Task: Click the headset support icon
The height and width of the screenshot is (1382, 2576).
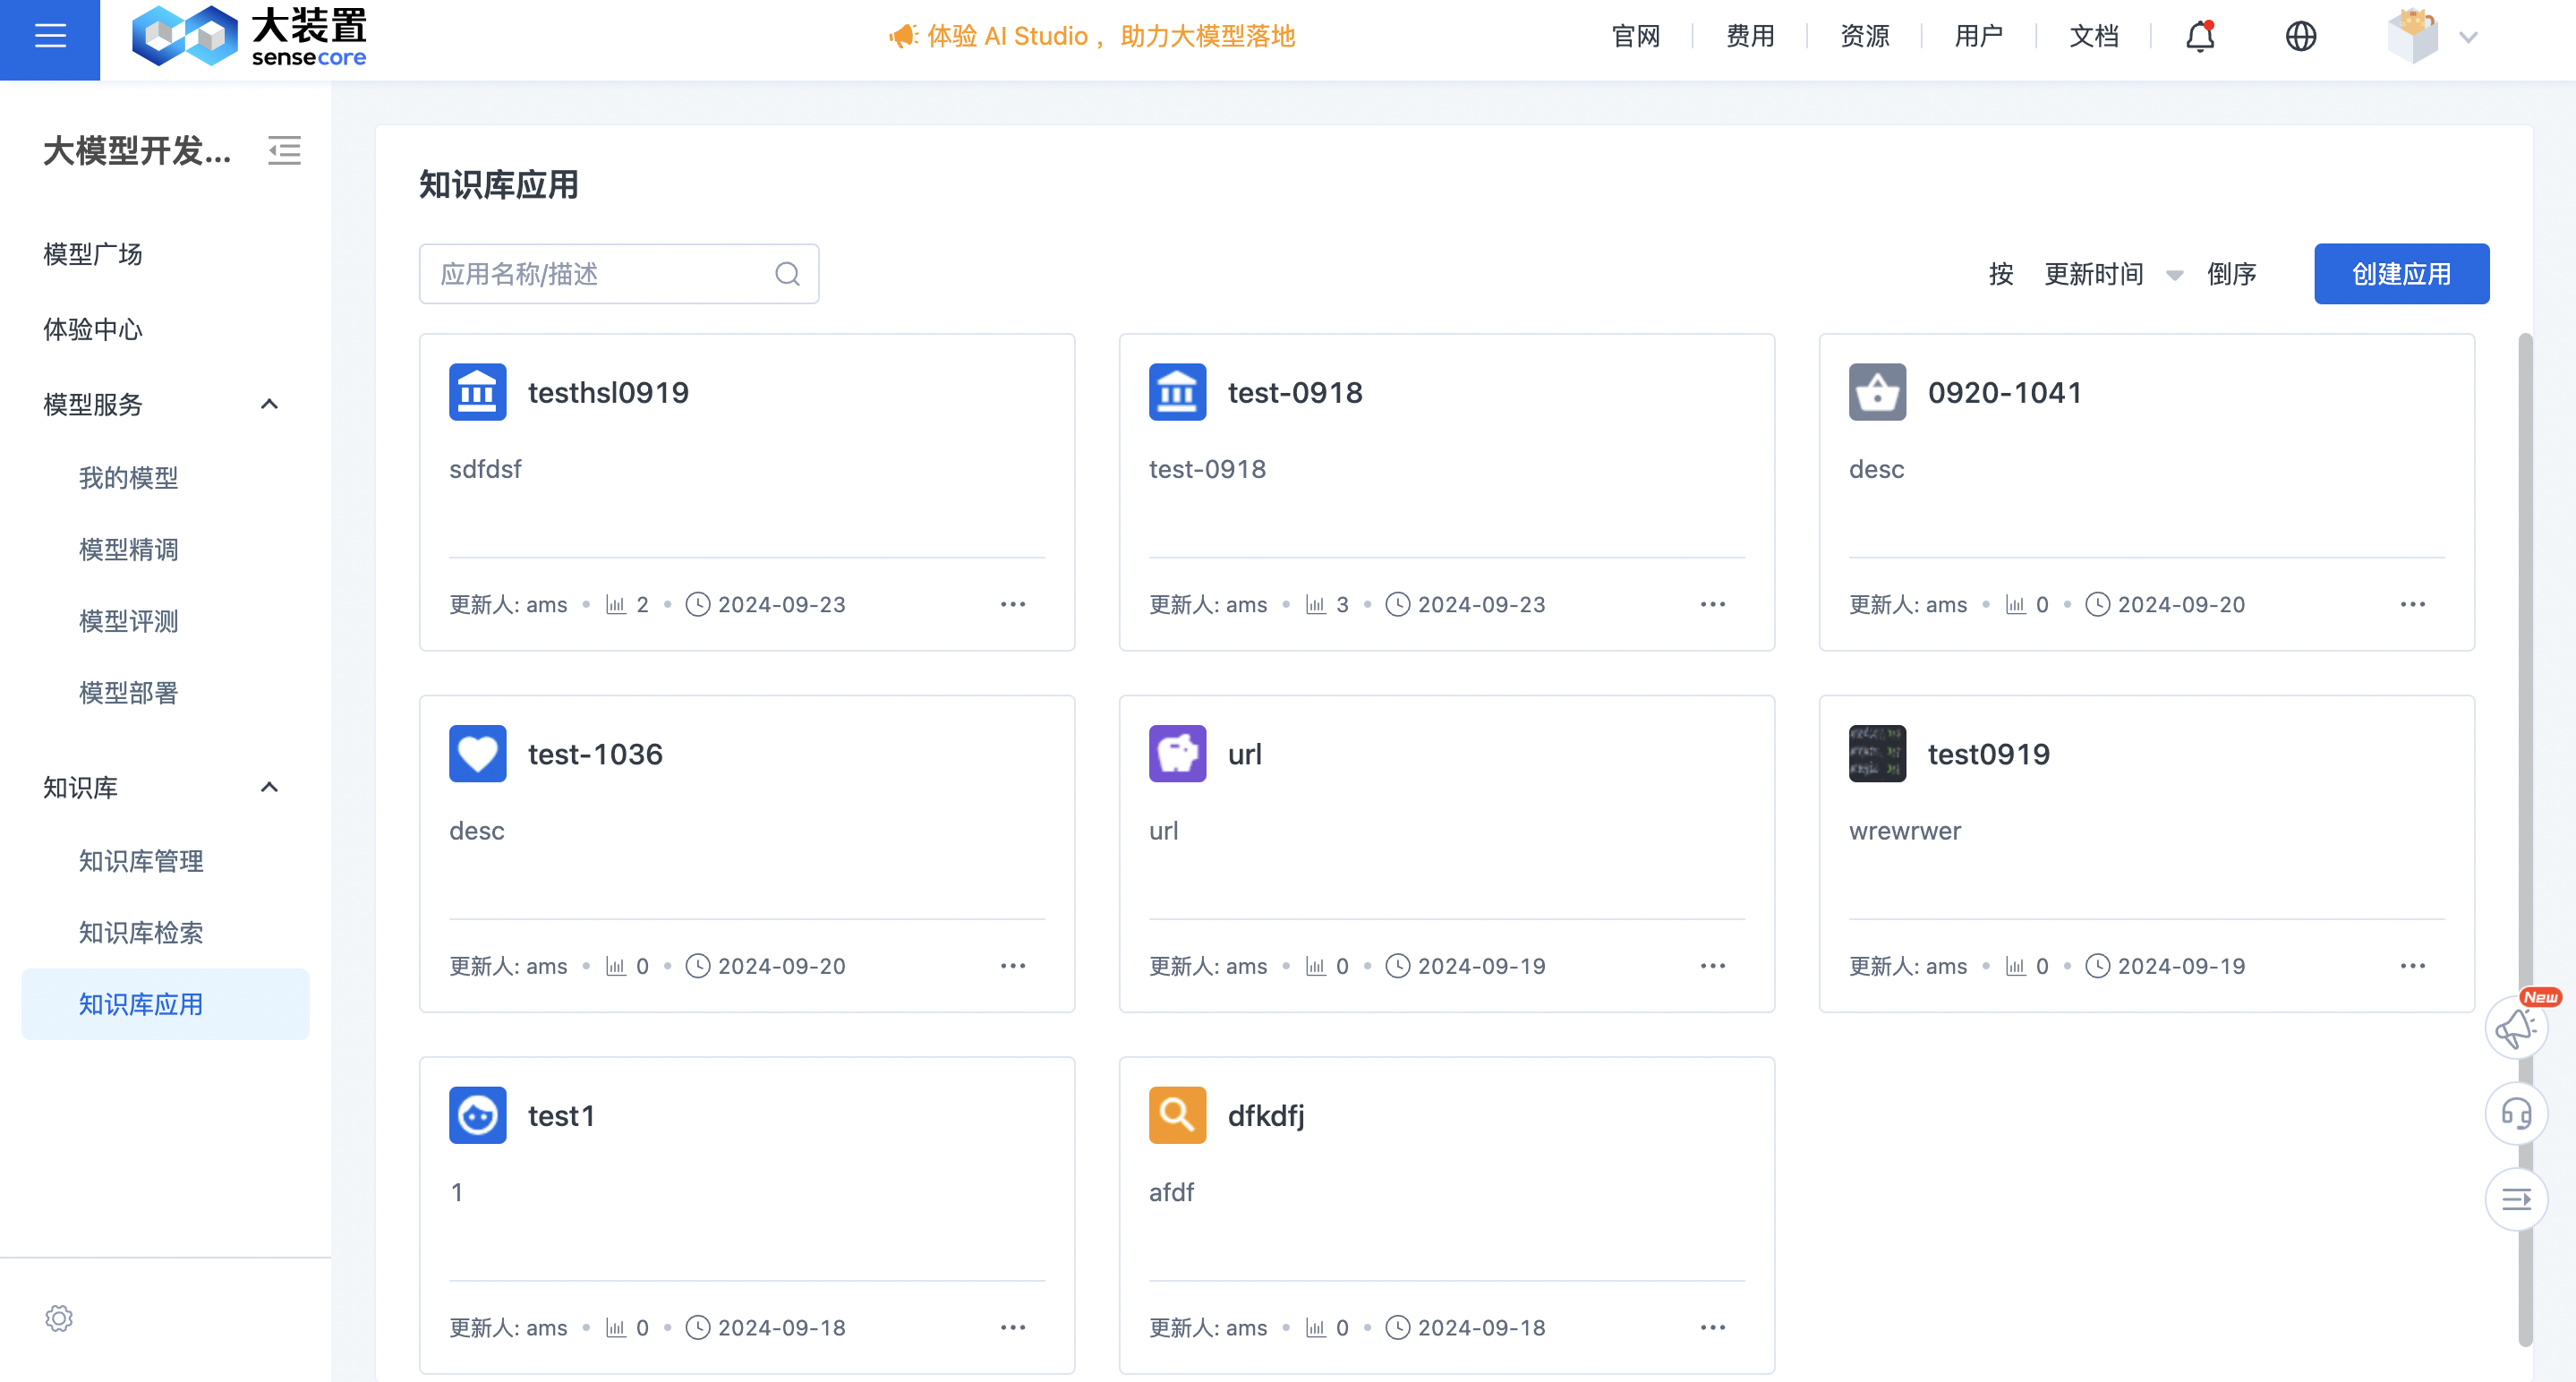Action: coord(2517,1113)
